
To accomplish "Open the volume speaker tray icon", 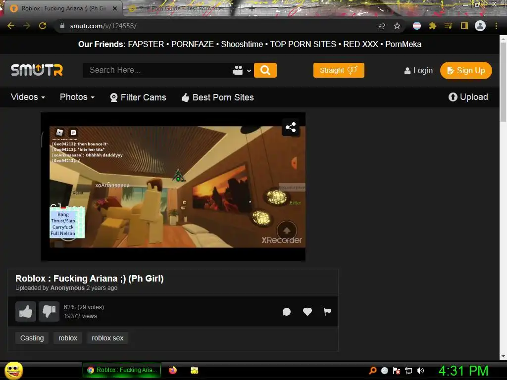I will pyautogui.click(x=420, y=371).
